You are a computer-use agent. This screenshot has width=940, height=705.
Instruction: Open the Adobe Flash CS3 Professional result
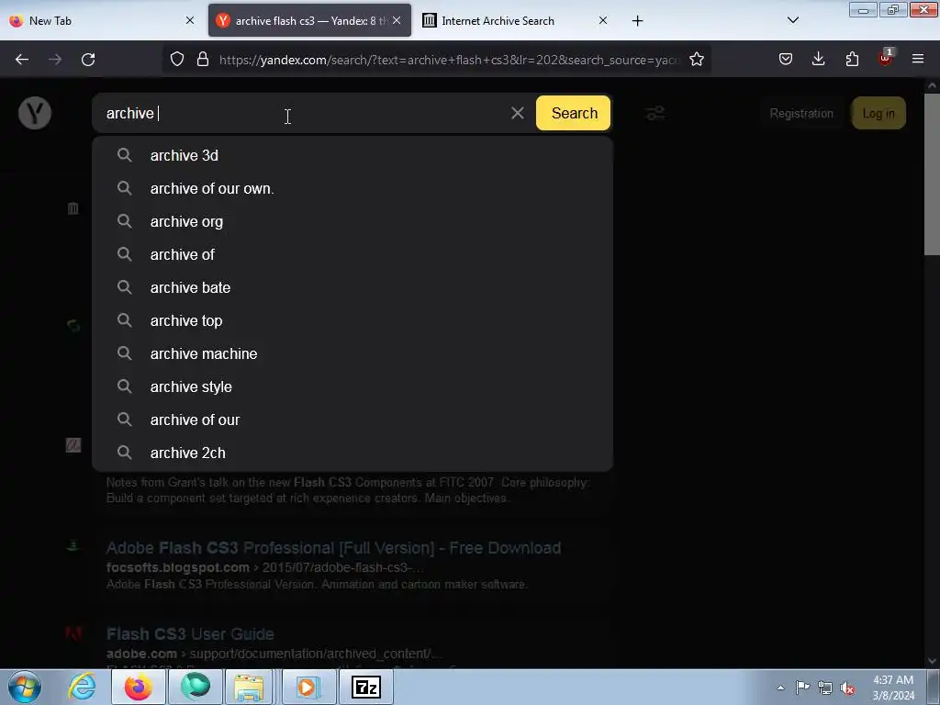pyautogui.click(x=333, y=548)
